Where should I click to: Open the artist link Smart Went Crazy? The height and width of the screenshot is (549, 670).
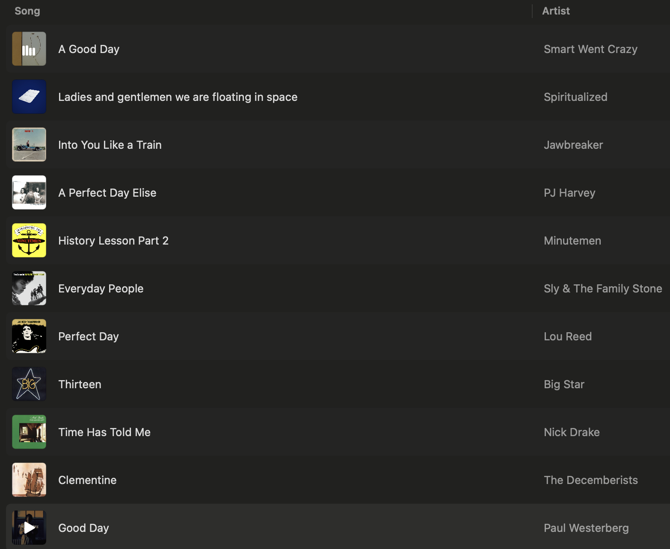590,49
